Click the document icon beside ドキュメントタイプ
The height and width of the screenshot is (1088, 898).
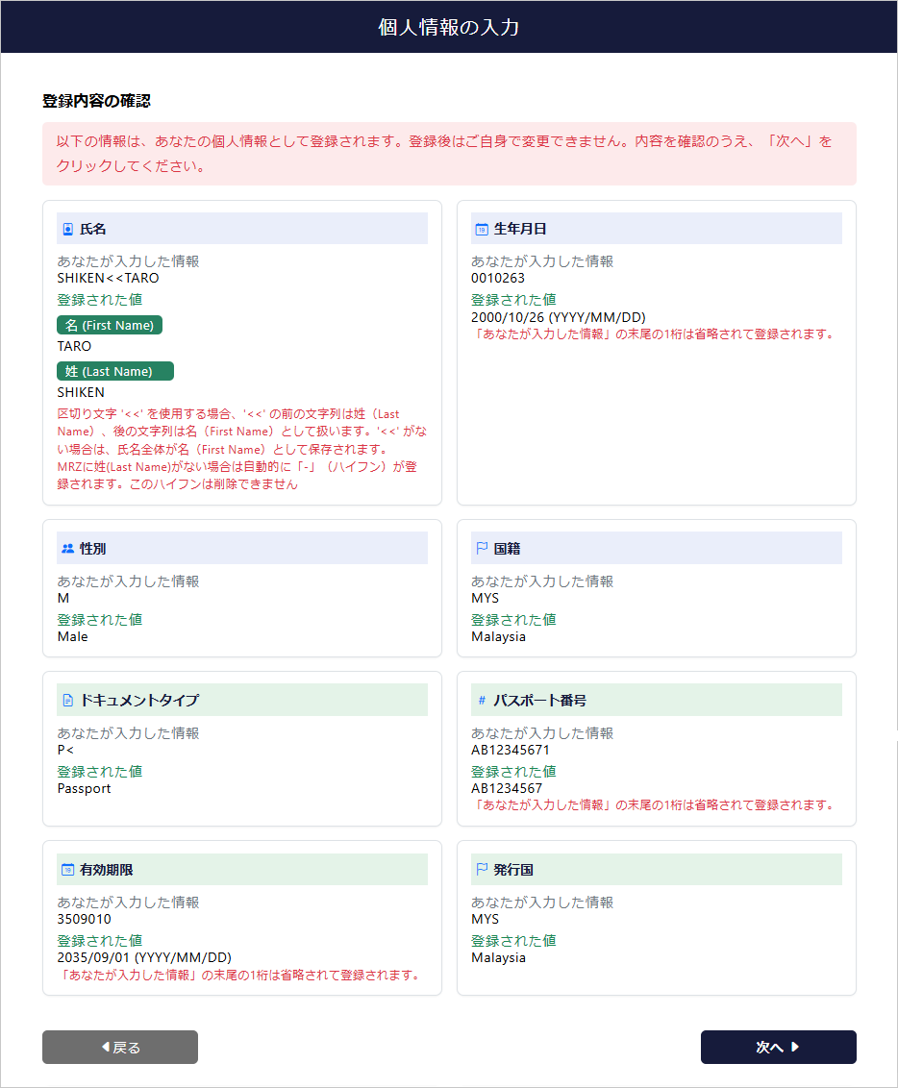(x=66, y=700)
